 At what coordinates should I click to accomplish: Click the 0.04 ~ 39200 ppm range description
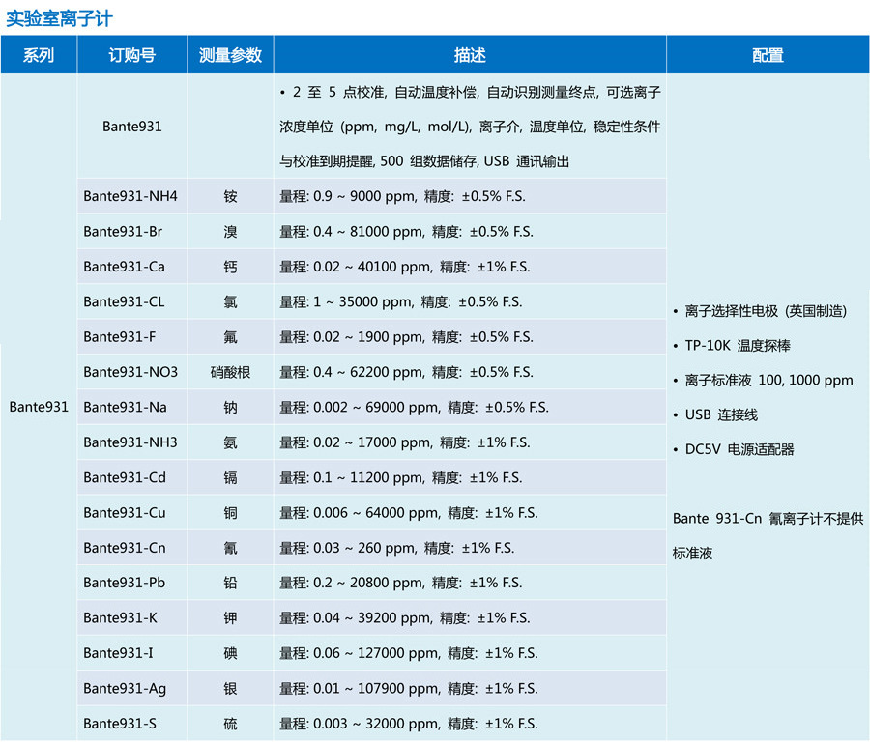[x=404, y=617]
